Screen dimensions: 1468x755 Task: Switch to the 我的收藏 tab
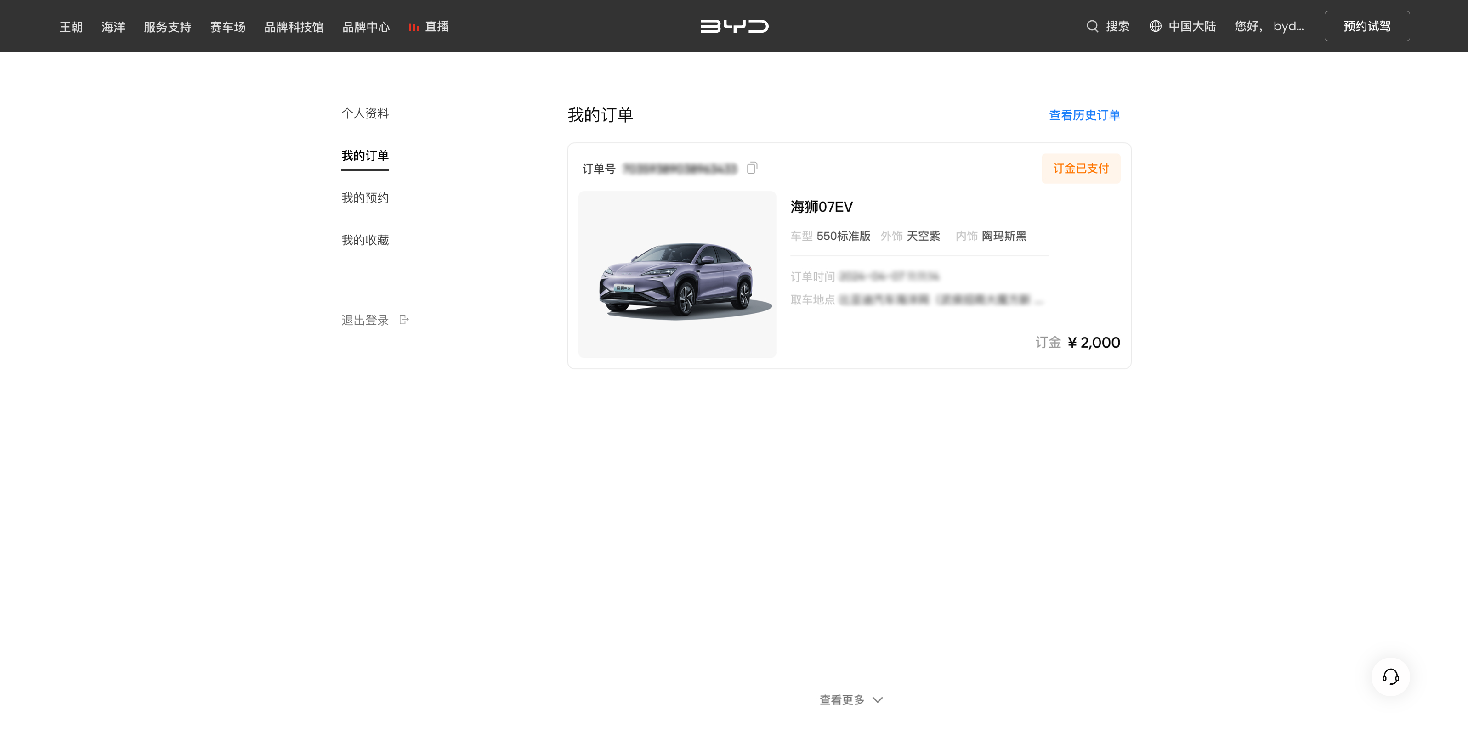point(365,240)
